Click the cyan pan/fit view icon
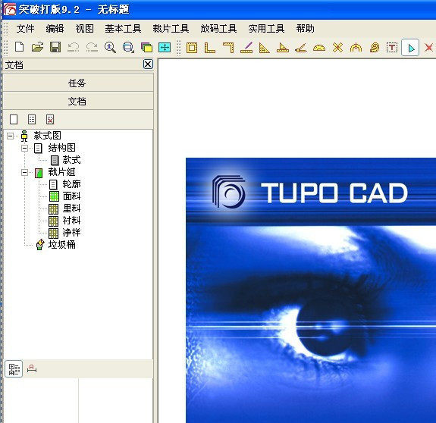This screenshot has height=423, width=436. click(x=165, y=48)
